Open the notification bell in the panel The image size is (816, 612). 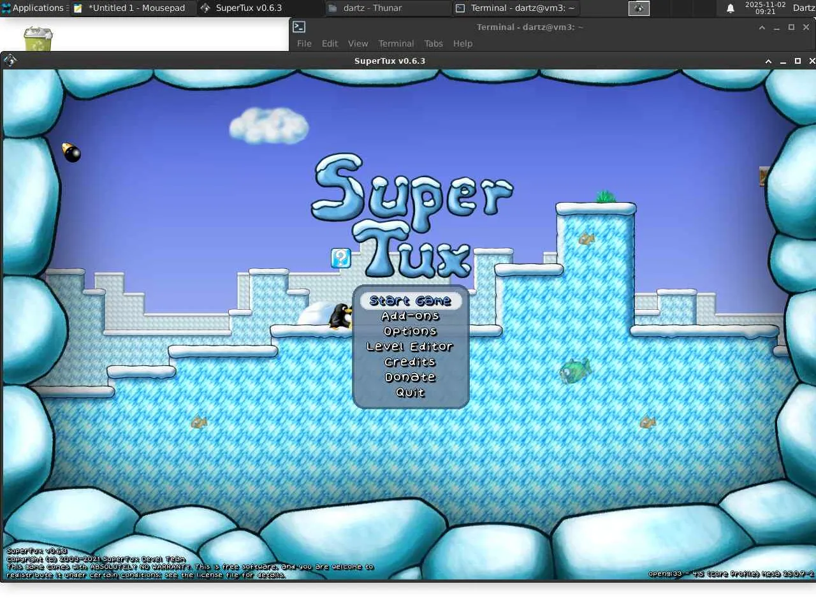[x=731, y=8]
